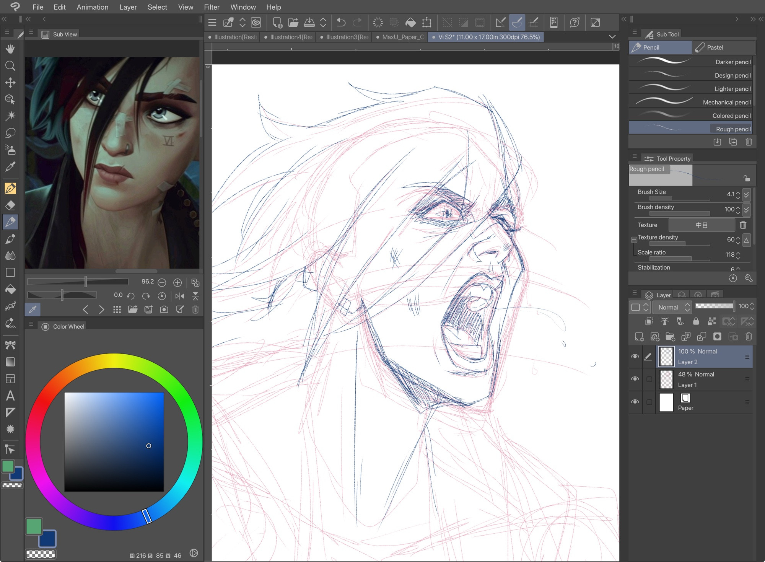Select the Fill bucket tool
The width and height of the screenshot is (765, 562).
coord(10,289)
